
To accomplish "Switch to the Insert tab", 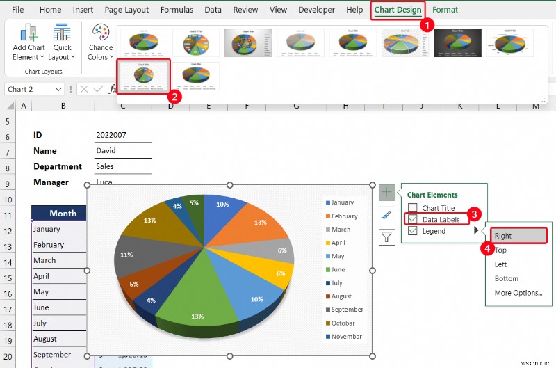I will click(x=83, y=10).
